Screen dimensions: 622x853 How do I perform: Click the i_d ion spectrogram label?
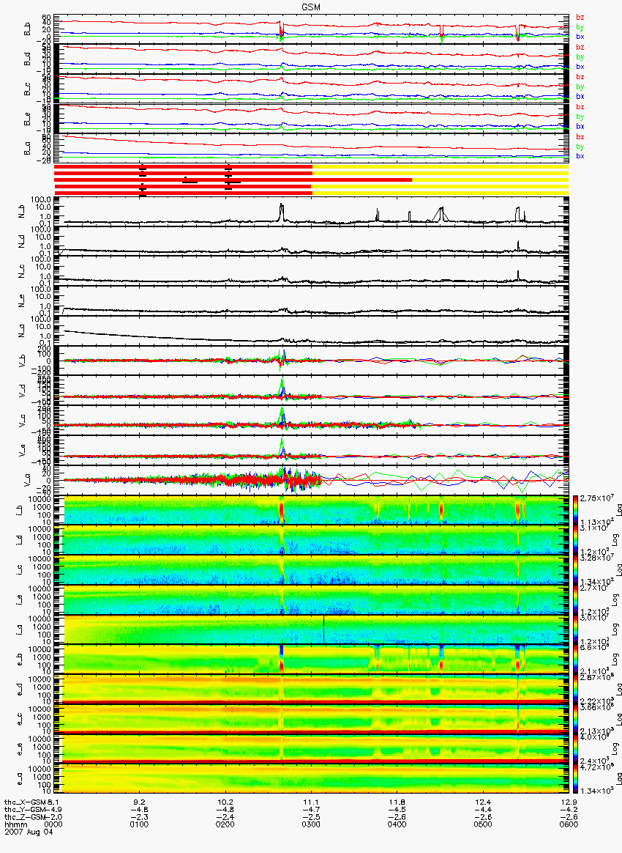[19, 539]
